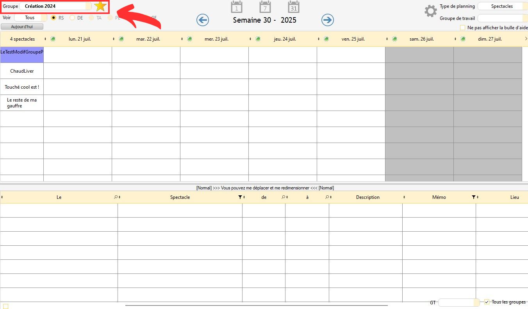The height and width of the screenshot is (309, 528).
Task: Select the RS radio button
Action: (54, 18)
